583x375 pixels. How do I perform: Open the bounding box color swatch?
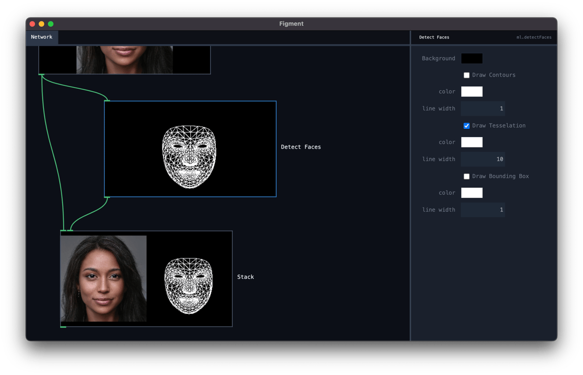point(471,192)
